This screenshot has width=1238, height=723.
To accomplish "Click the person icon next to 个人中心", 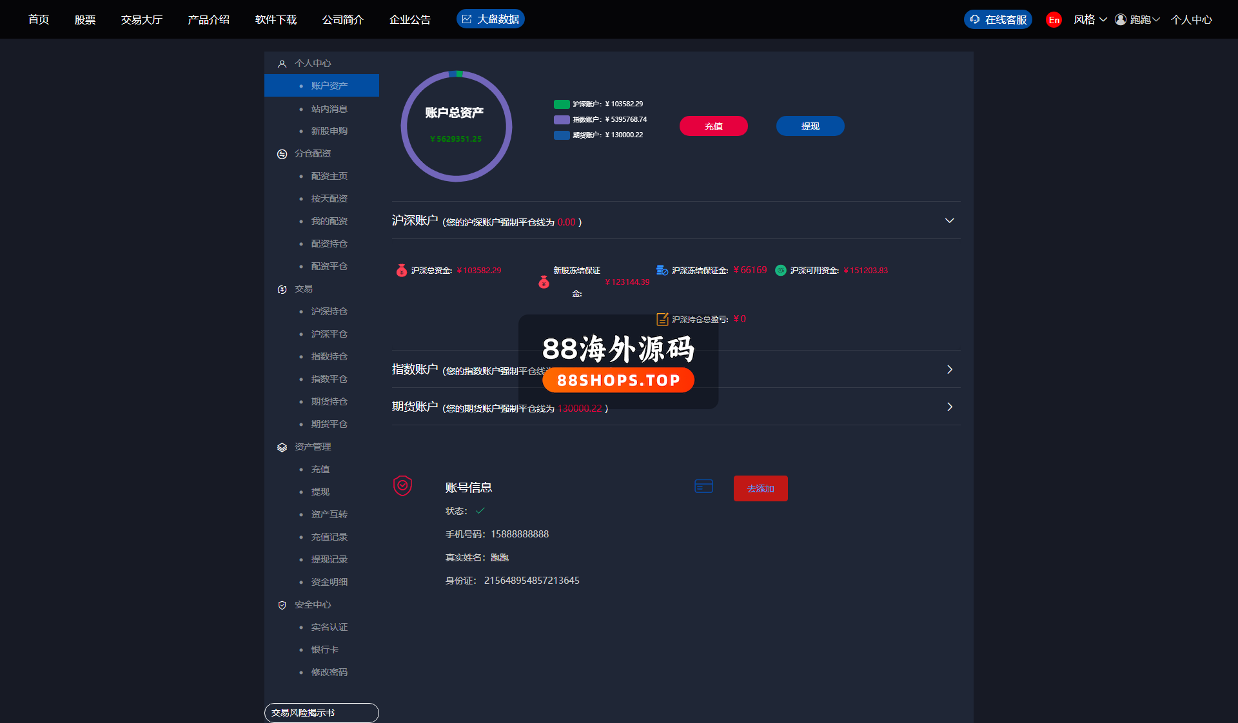I will pyautogui.click(x=282, y=64).
